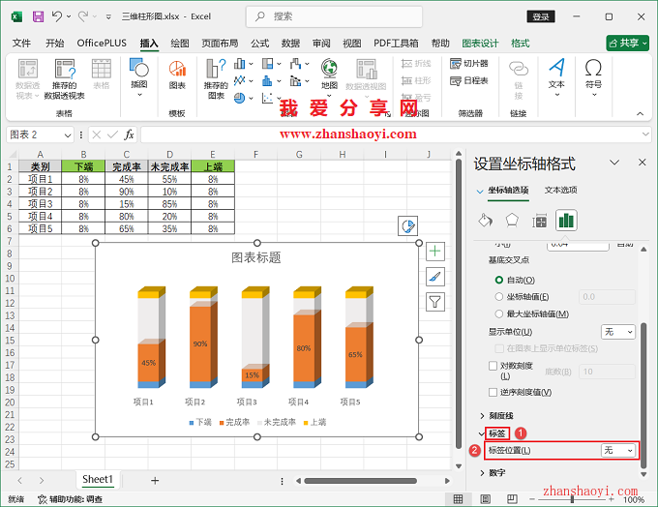Open the 文本选项 tab in format pane
658x507 pixels.
click(x=560, y=191)
